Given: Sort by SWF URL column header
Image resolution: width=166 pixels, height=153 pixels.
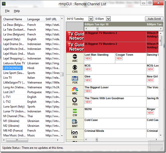Looking at the screenshot, I should coord(52,19).
